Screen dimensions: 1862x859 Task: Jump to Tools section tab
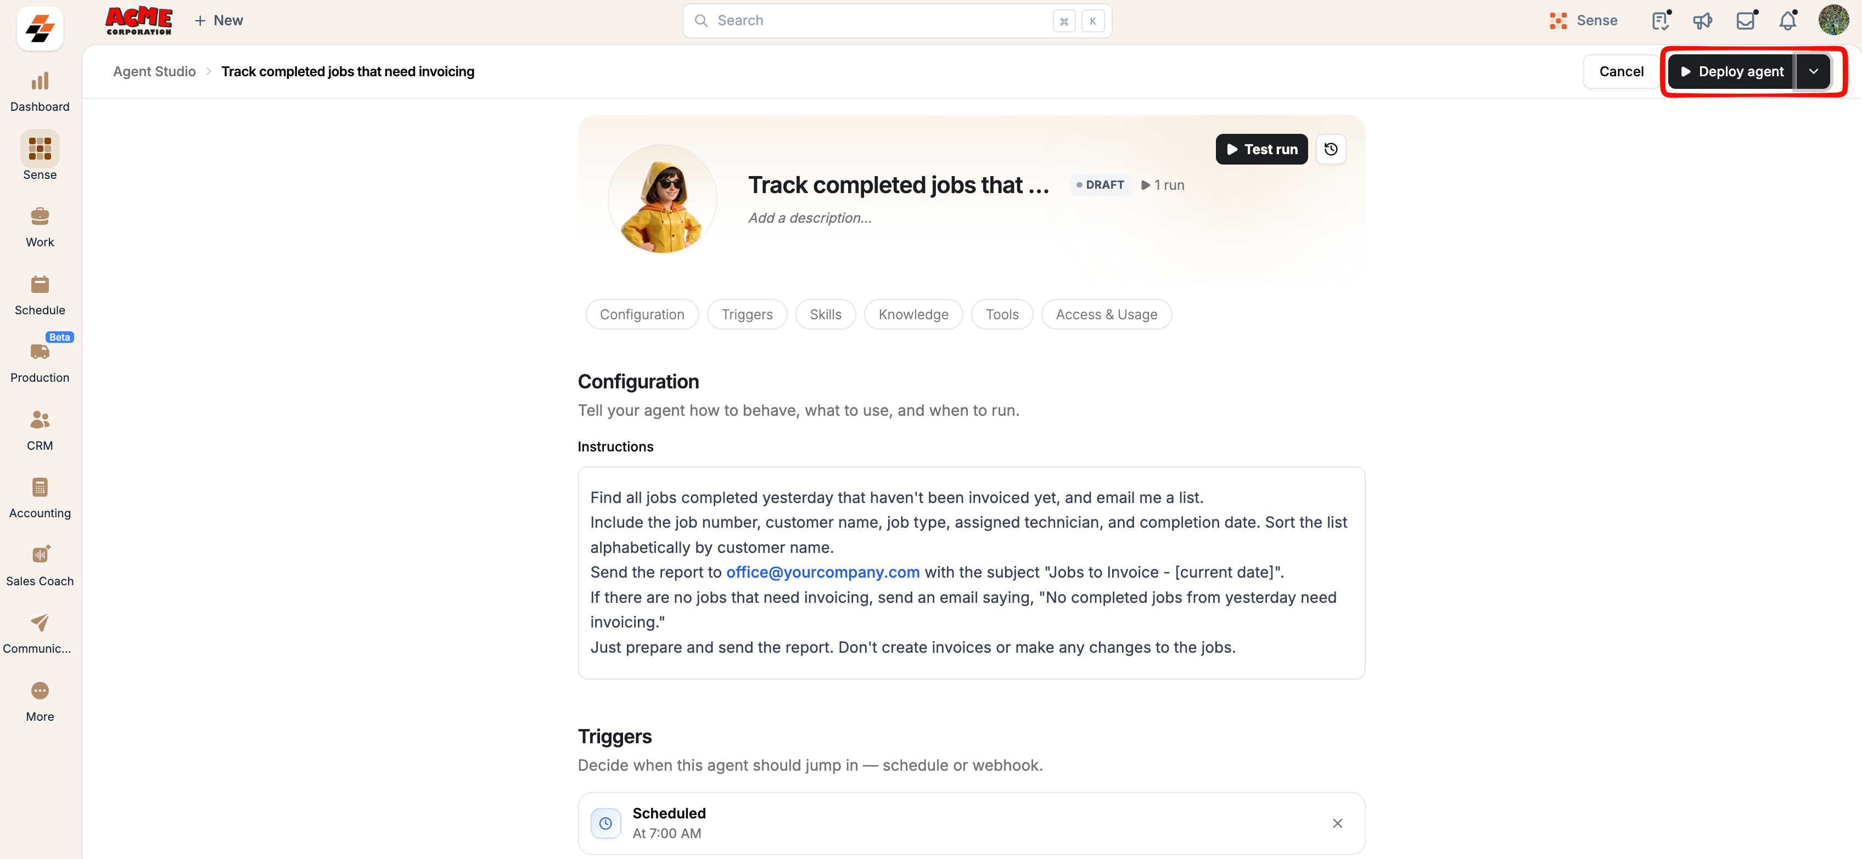1002,314
